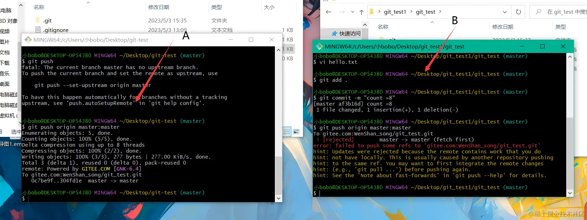587x220 pixels.
Task: Click '[rejected]' text in right terminal
Action: pyautogui.click(x=338, y=140)
